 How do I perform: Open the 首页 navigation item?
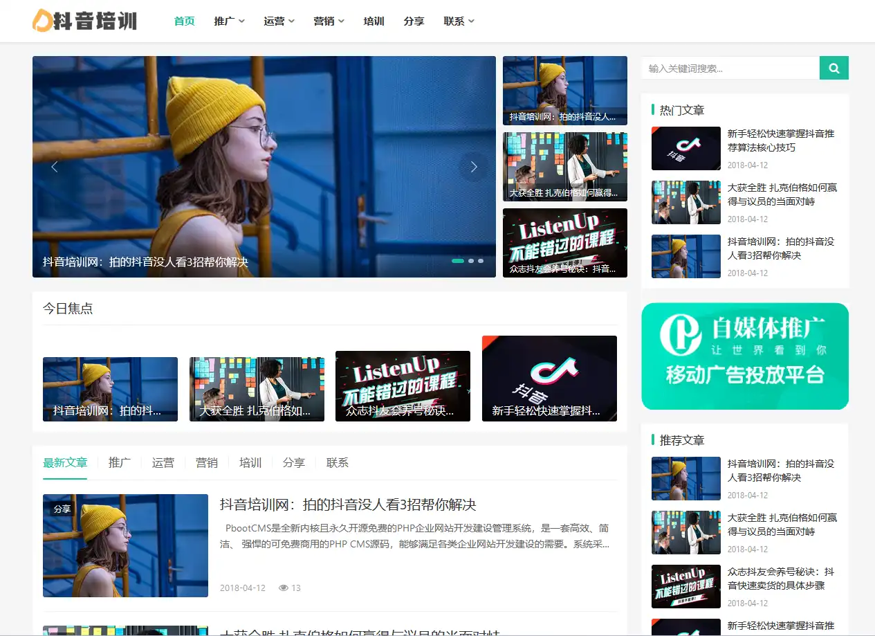click(185, 21)
